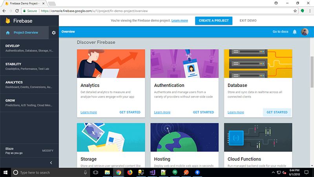Open Learn more link on Analytics card

89,112
